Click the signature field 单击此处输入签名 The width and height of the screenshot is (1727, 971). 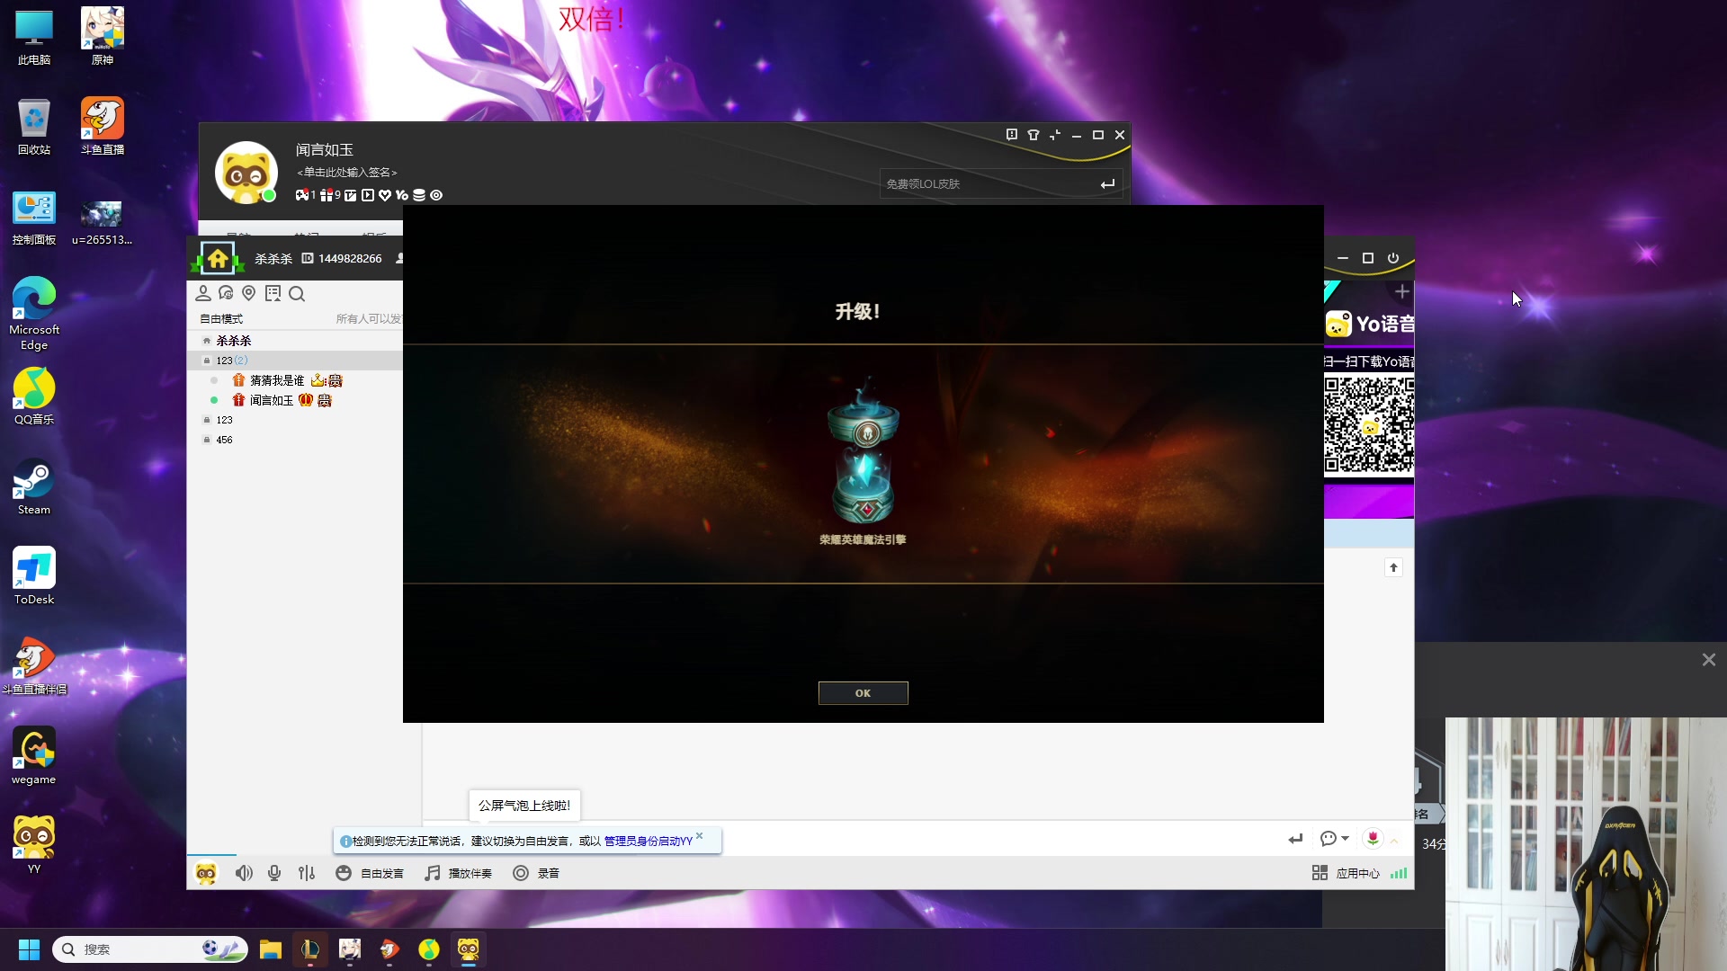347,173
